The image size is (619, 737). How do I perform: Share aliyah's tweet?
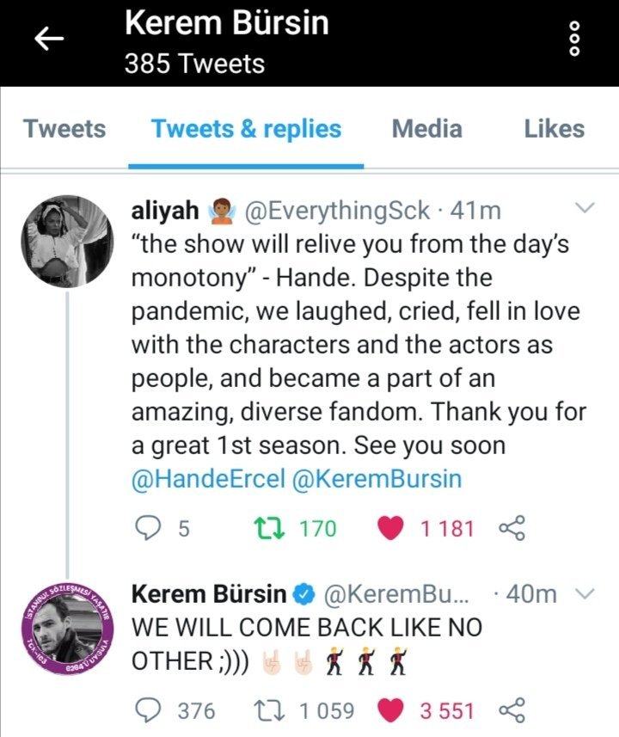[x=511, y=528]
